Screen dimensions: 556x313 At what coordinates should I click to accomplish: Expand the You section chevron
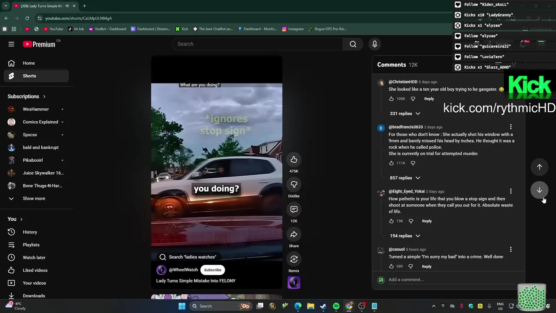click(21, 219)
